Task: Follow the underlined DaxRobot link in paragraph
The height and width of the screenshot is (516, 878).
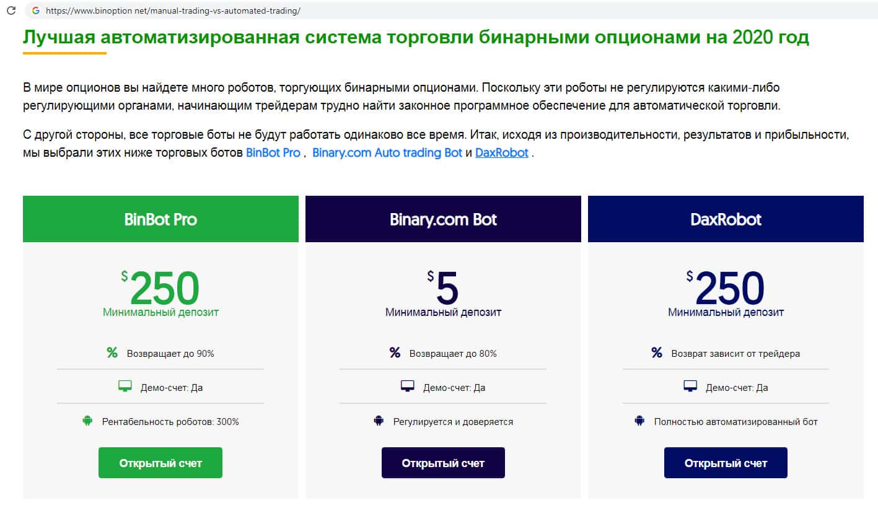Action: 501,152
